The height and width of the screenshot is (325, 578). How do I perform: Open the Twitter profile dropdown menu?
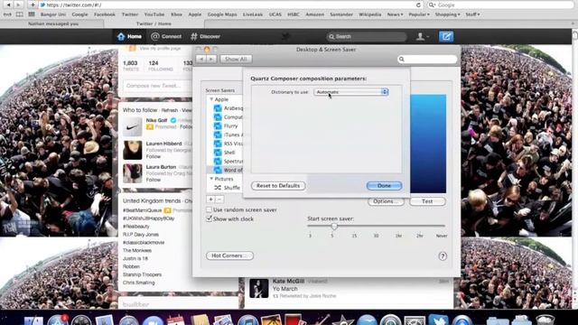pos(423,36)
